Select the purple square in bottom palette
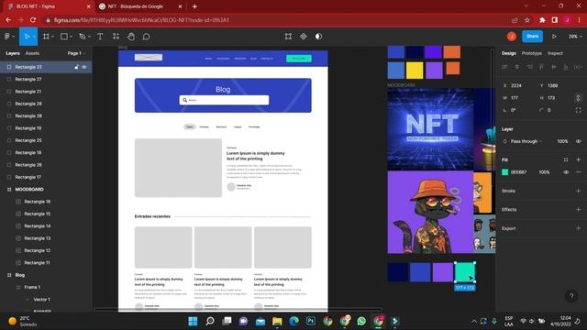Image resolution: width=587 pixels, height=330 pixels. (x=442, y=272)
